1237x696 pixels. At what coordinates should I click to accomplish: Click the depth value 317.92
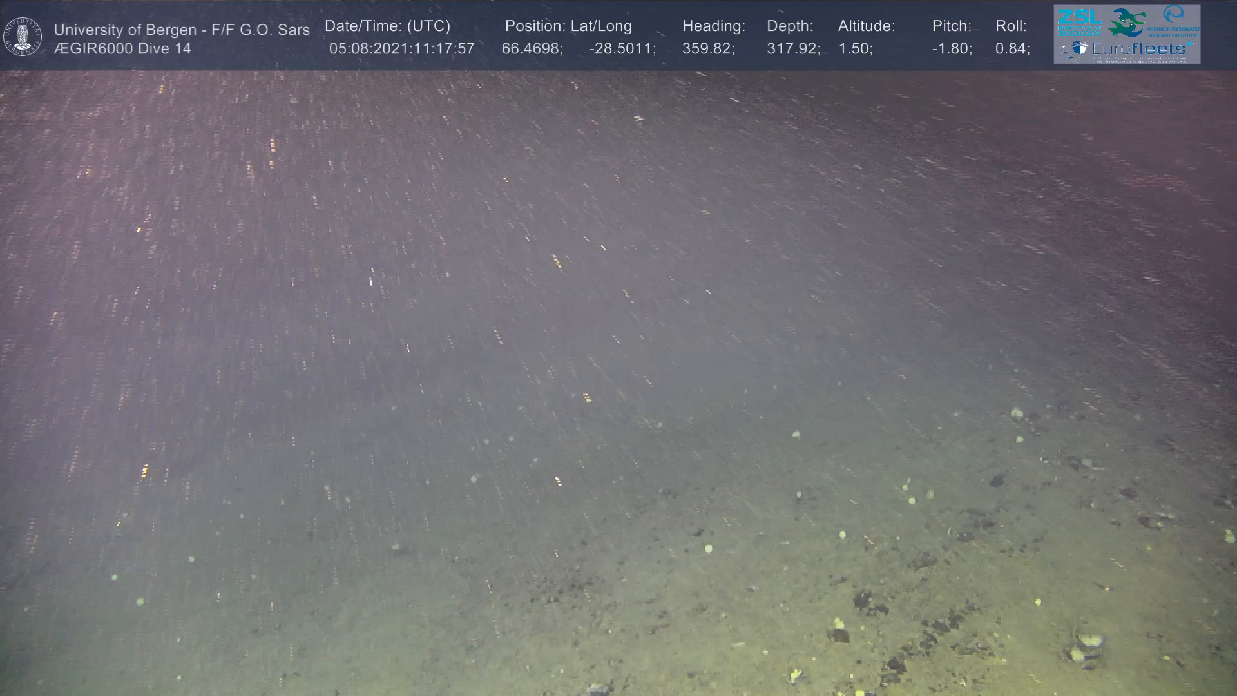[792, 48]
